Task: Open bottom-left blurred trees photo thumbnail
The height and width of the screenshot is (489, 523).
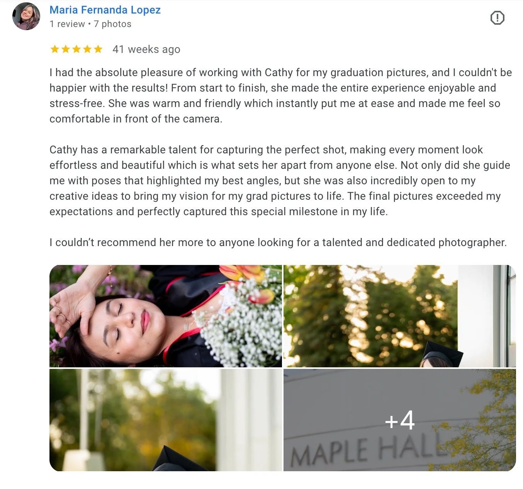Action: pyautogui.click(x=166, y=420)
